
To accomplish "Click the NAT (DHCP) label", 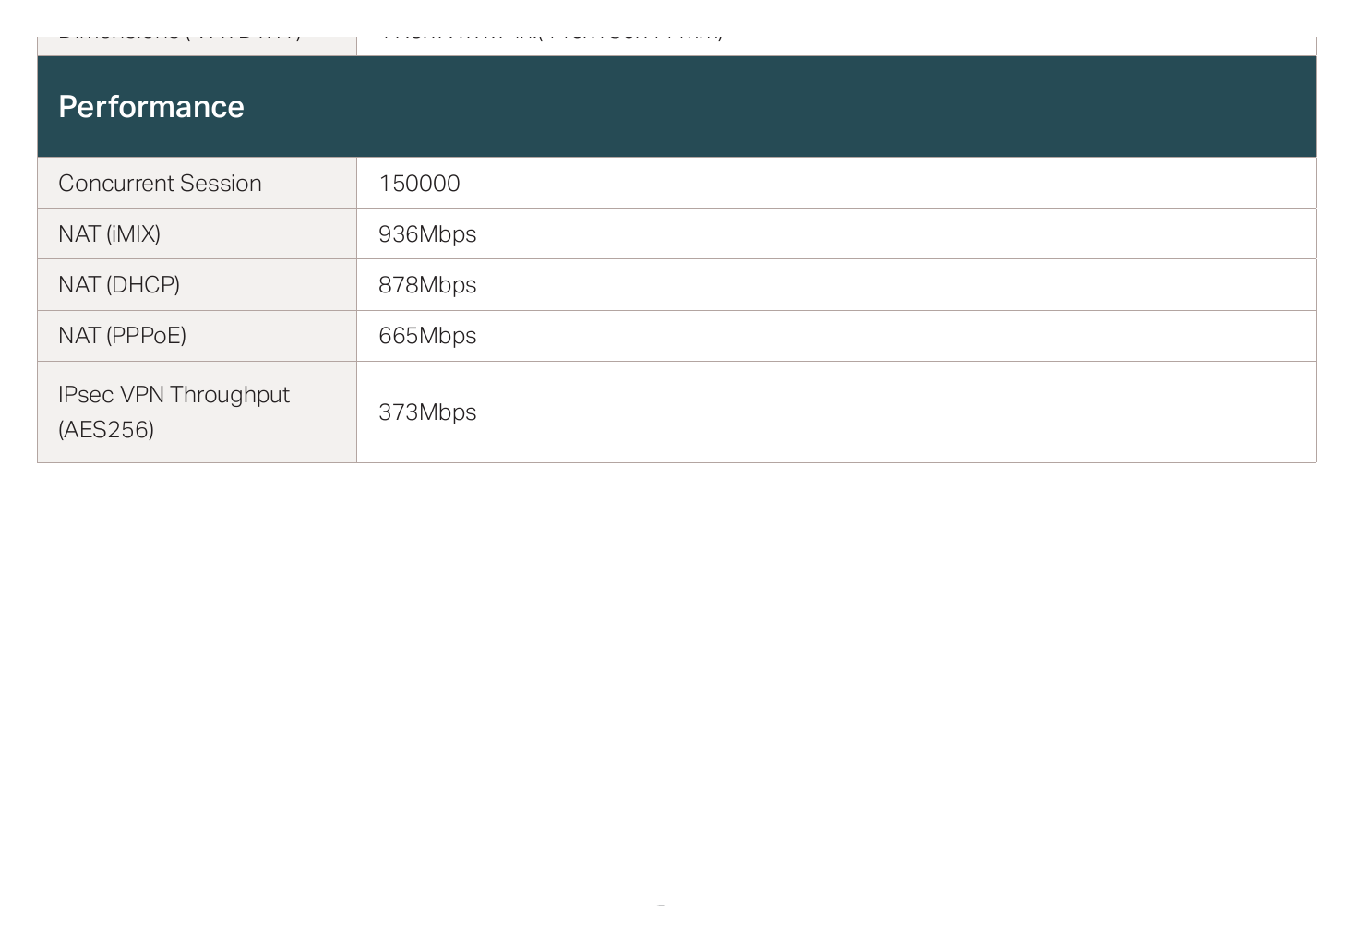I will pos(119,284).
